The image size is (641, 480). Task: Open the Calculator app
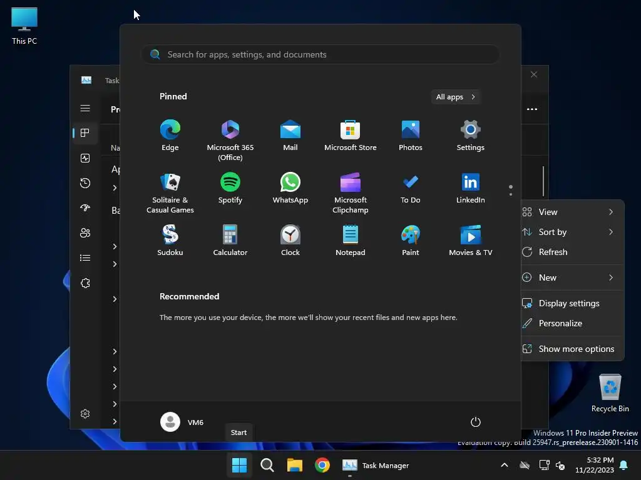tap(230, 241)
